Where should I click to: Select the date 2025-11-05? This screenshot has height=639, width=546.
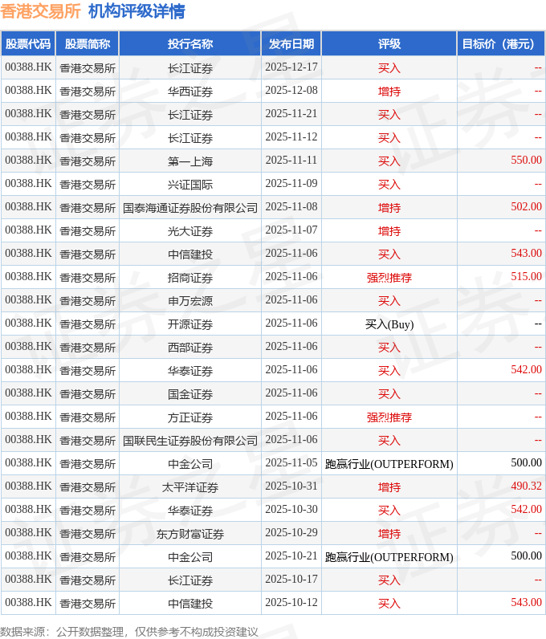(x=291, y=462)
